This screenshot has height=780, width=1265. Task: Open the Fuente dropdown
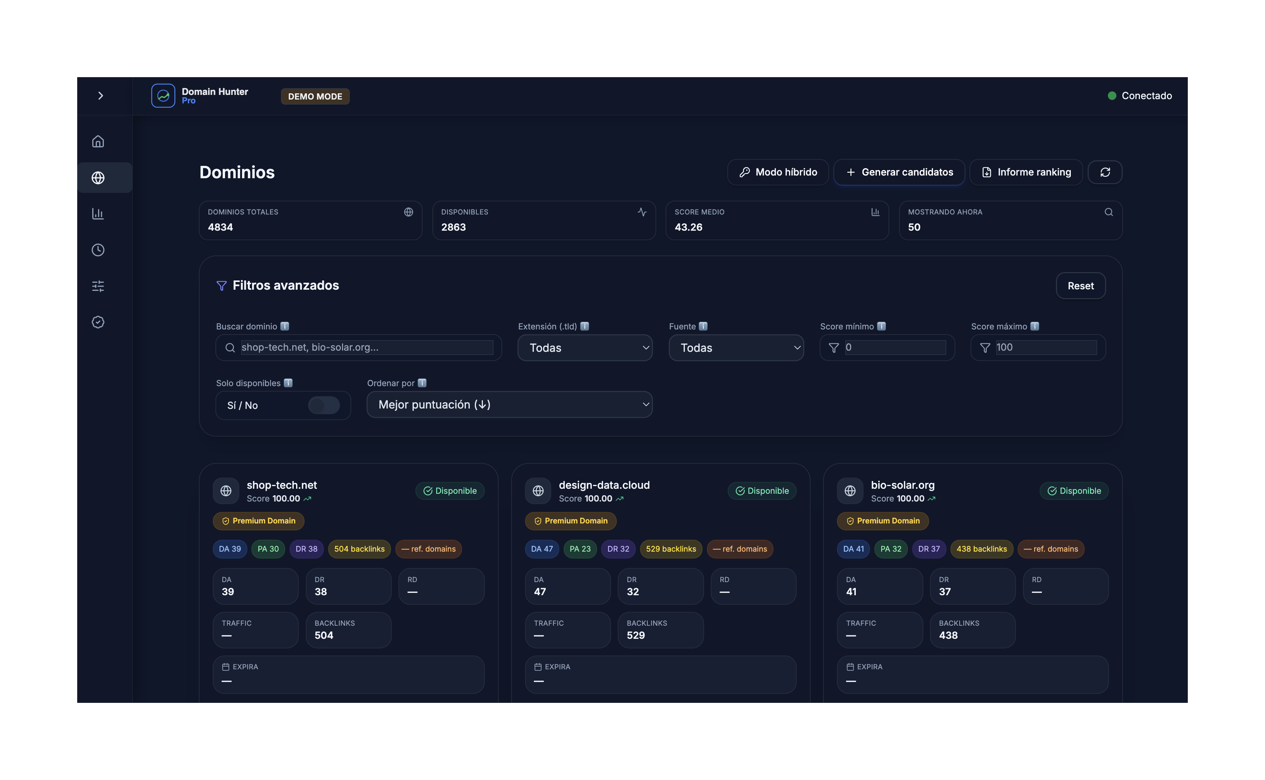pyautogui.click(x=736, y=348)
